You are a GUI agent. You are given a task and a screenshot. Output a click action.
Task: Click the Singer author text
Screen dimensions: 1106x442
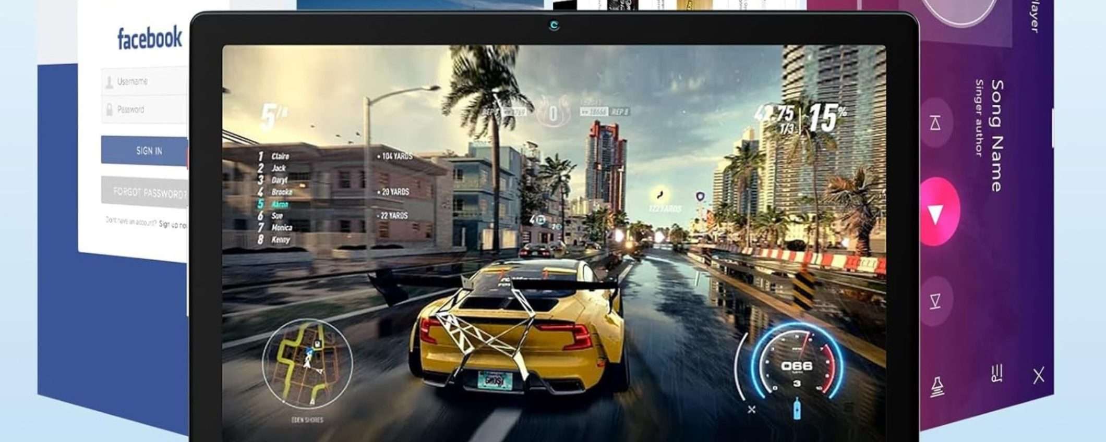[x=979, y=118]
